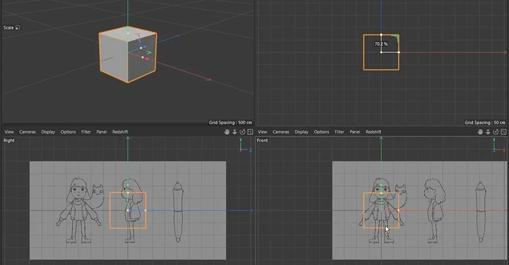Click the 'Right' viewport label
The height and width of the screenshot is (265, 509).
tap(9, 140)
